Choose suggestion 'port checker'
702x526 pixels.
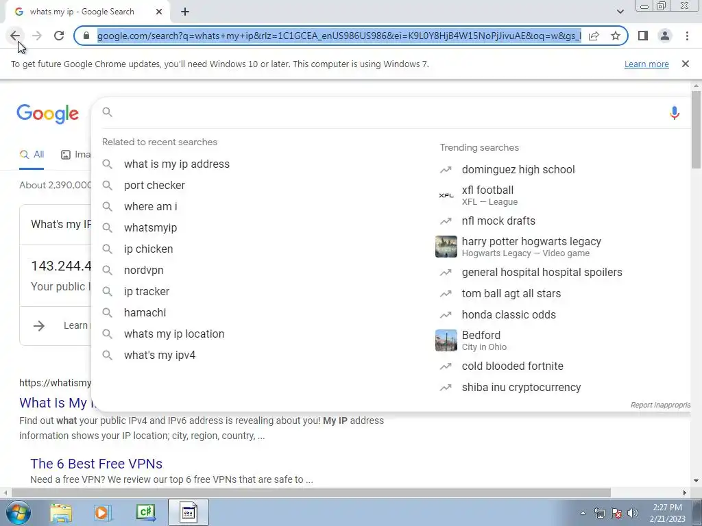[x=154, y=185]
